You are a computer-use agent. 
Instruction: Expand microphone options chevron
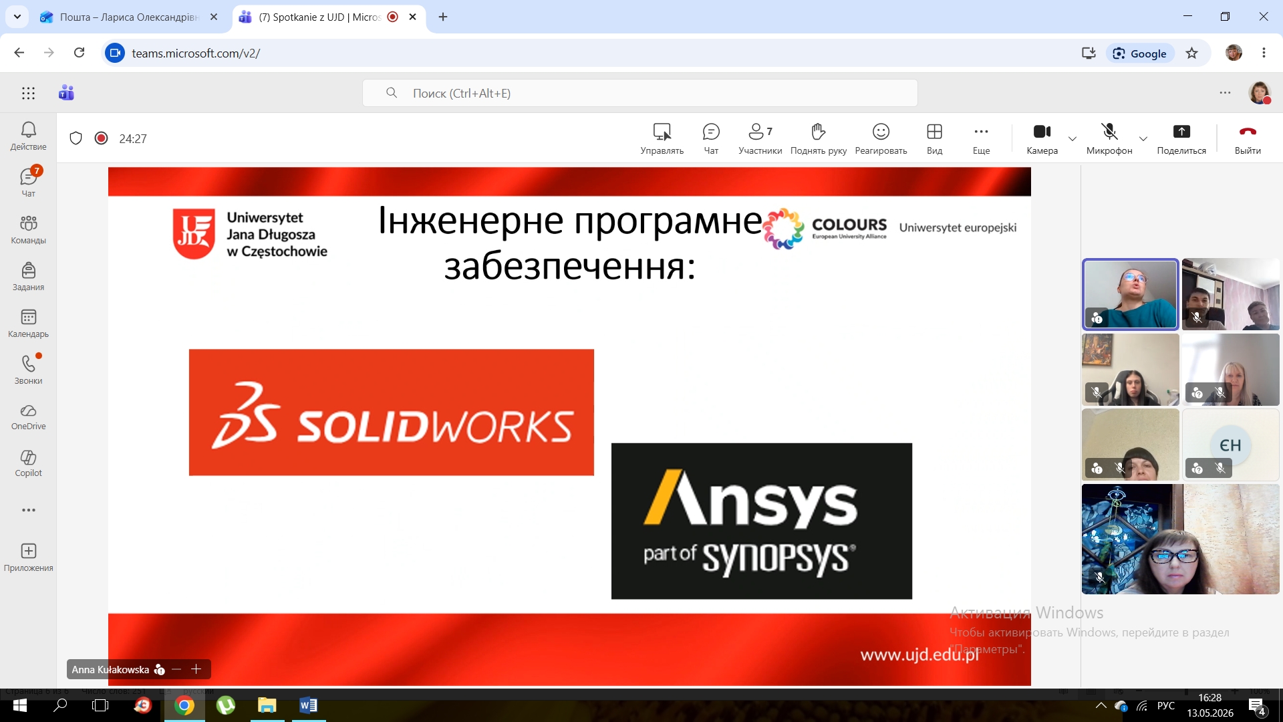[1143, 139]
